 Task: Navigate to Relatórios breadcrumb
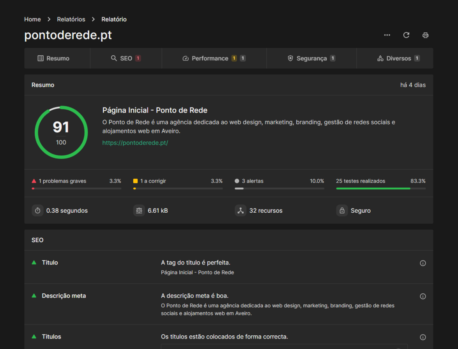71,19
